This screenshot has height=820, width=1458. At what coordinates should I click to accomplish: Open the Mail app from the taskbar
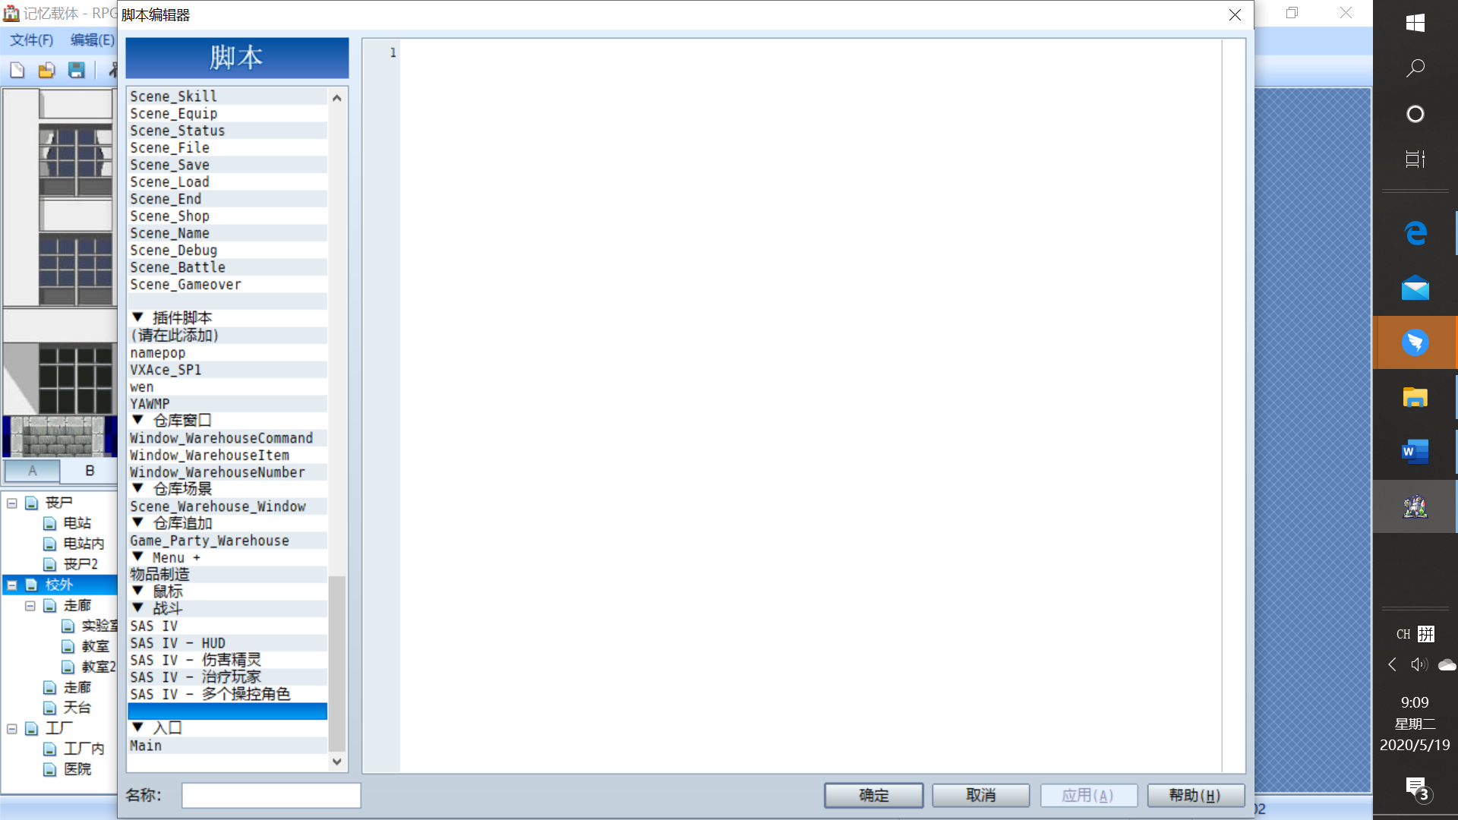pos(1415,288)
